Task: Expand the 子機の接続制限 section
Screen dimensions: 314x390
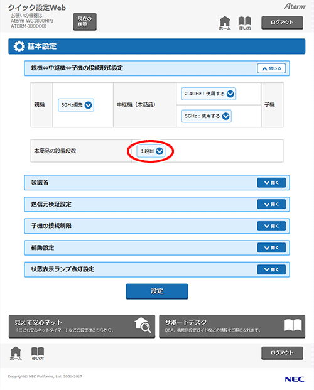Action: (x=271, y=226)
